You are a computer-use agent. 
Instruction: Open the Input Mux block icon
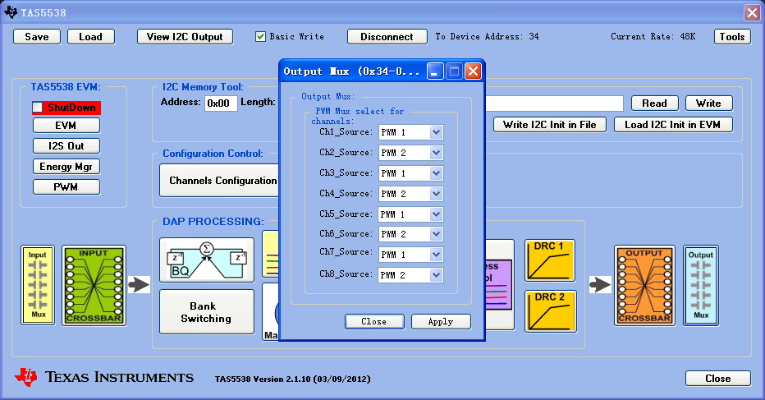point(38,285)
